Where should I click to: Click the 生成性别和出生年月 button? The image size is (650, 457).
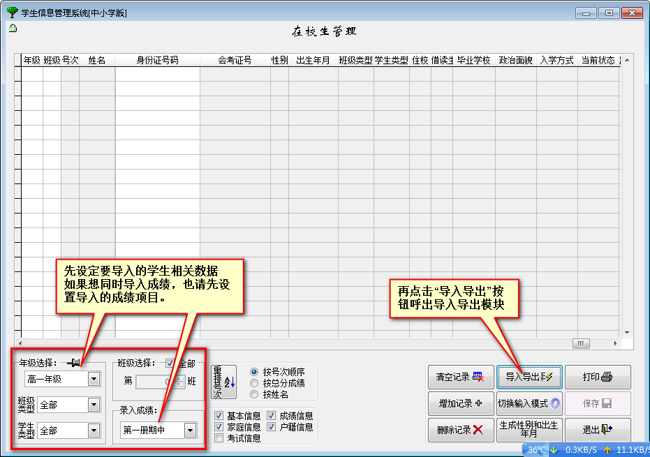[529, 430]
